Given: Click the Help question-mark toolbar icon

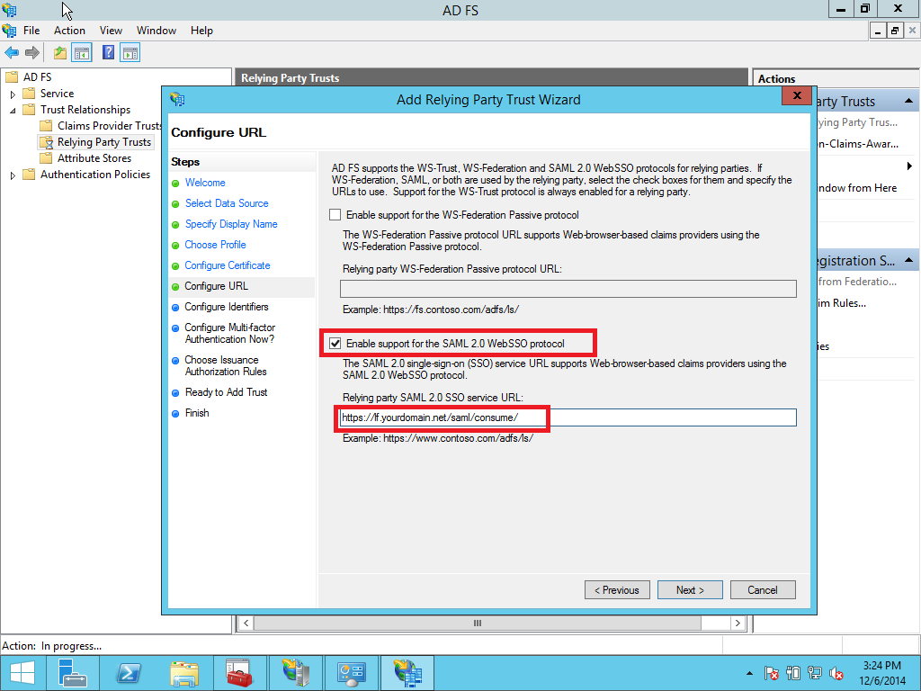Looking at the screenshot, I should (x=108, y=52).
